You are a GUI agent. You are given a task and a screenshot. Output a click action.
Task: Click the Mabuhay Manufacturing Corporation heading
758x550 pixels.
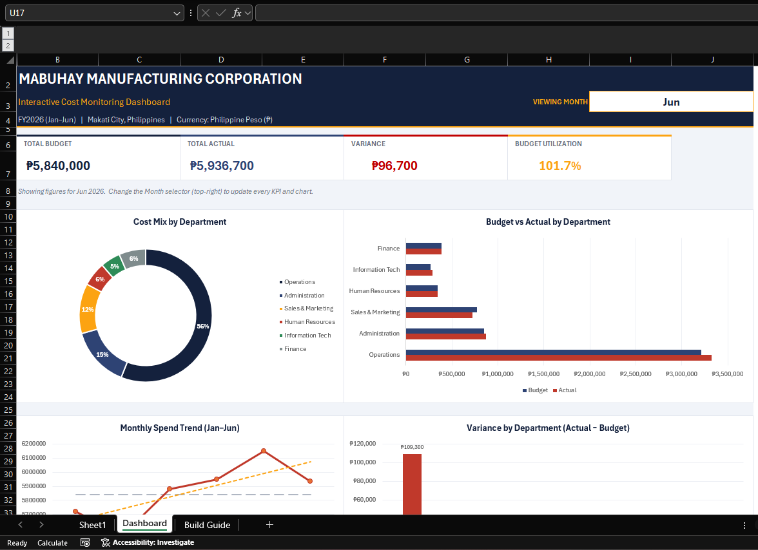tap(160, 79)
